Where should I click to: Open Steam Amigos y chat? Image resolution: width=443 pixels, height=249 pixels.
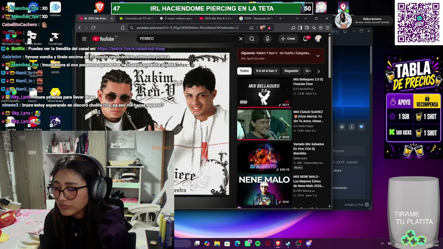(356, 205)
